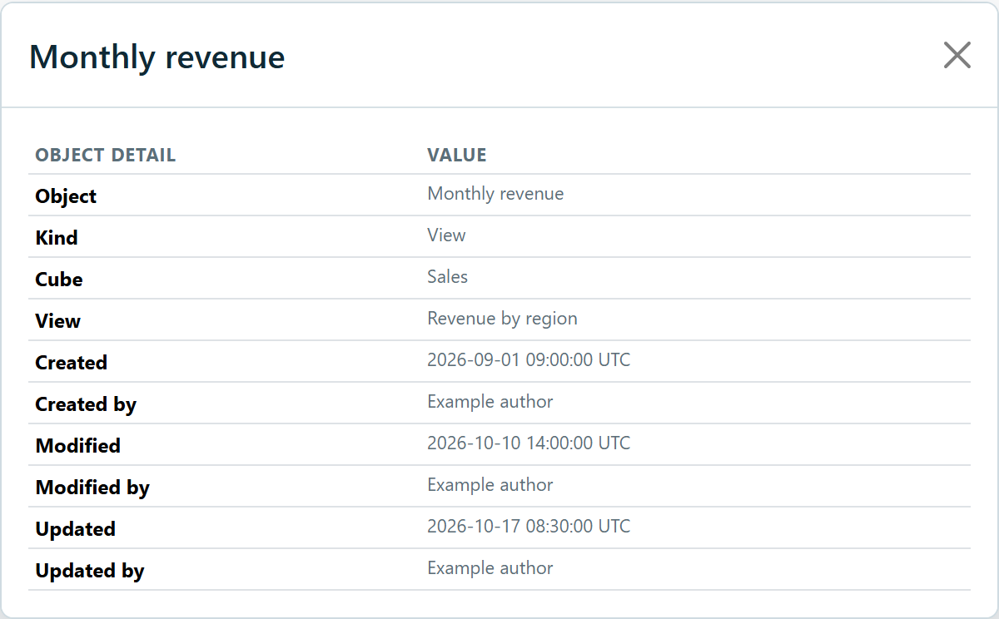Select the "Updated by" row label
The height and width of the screenshot is (619, 999).
click(x=90, y=571)
